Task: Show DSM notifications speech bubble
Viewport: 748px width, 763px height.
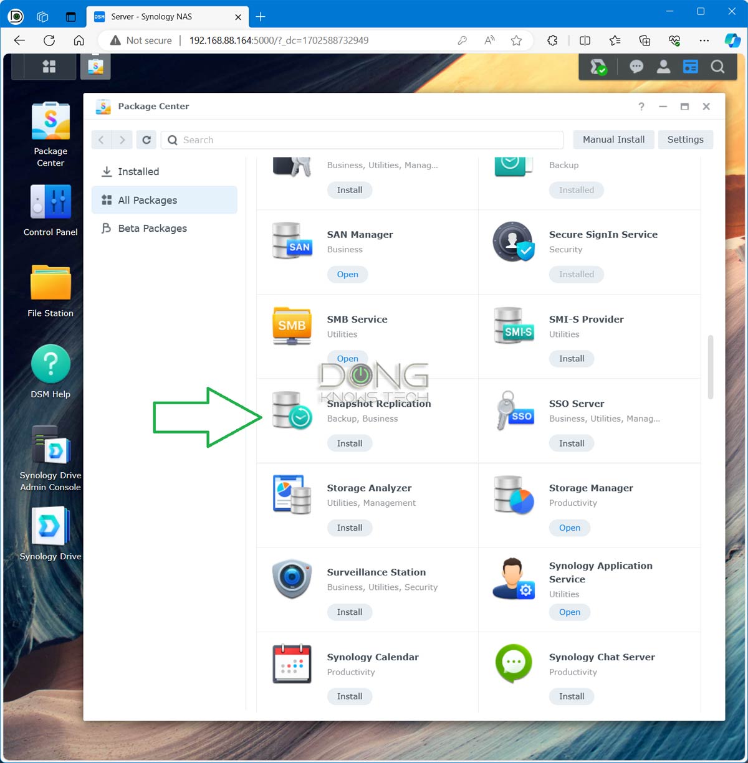Action: tap(636, 67)
